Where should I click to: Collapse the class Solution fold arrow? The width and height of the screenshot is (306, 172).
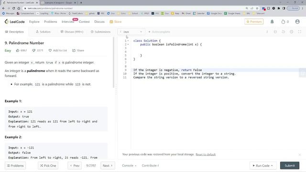(x=128, y=41)
